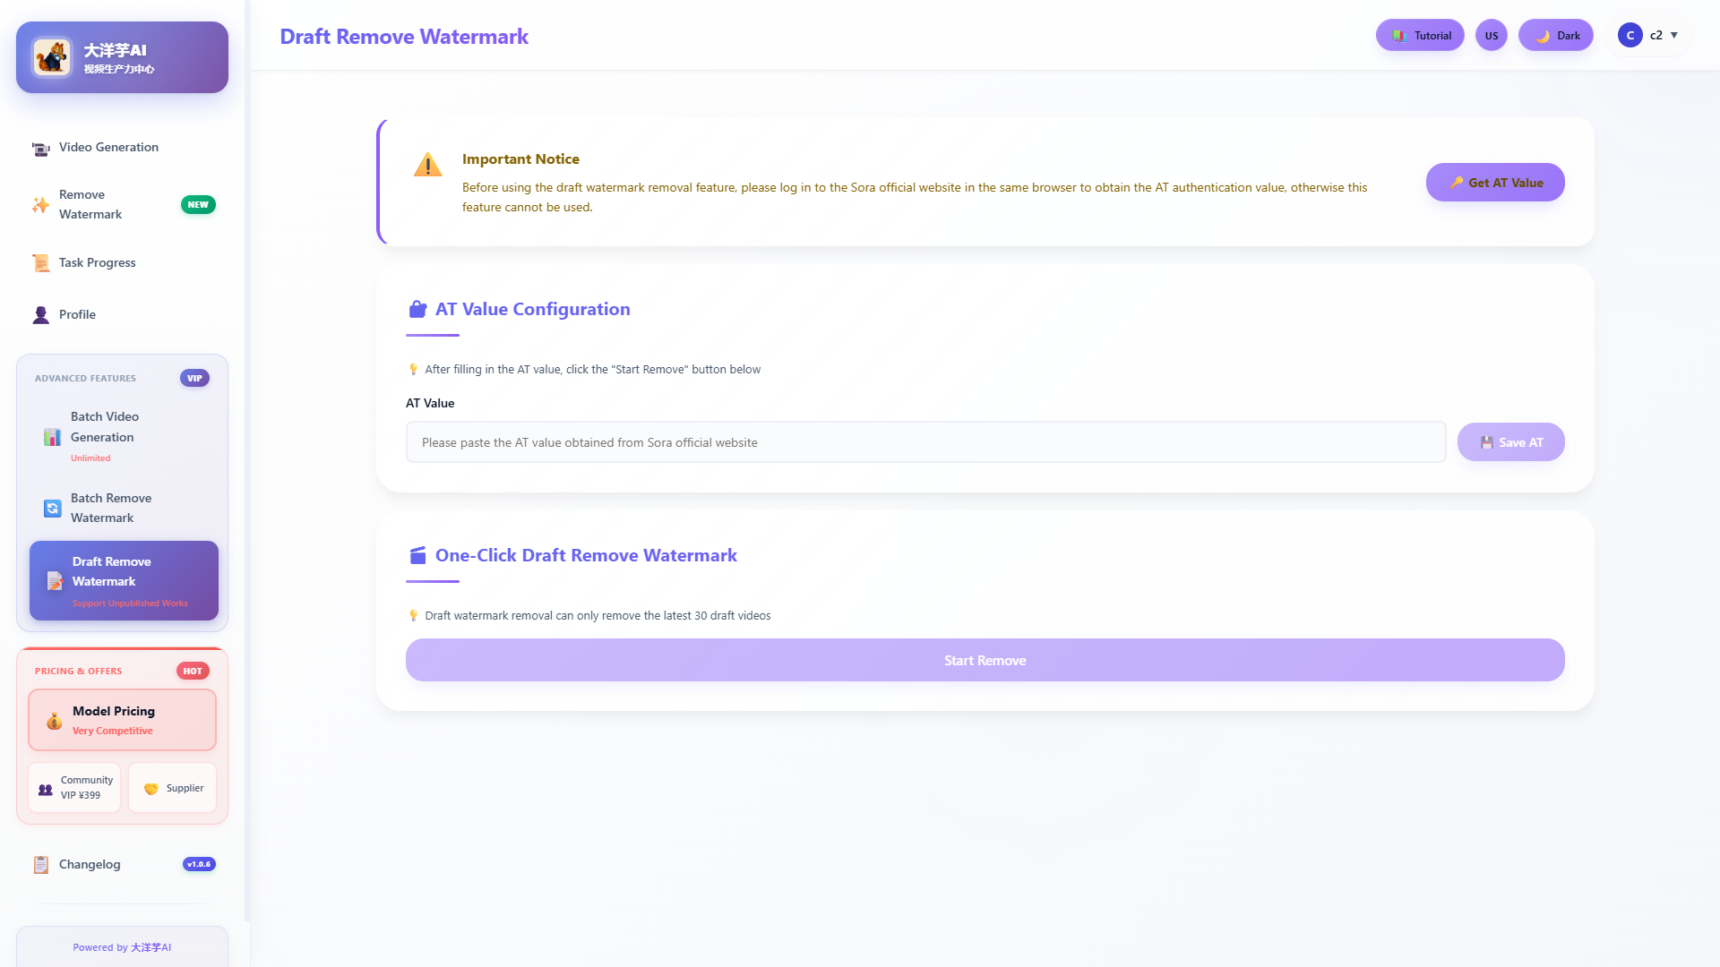Screen dimensions: 1720x967
Task: Click the Model Pricing money bag icon
Action: pos(55,721)
